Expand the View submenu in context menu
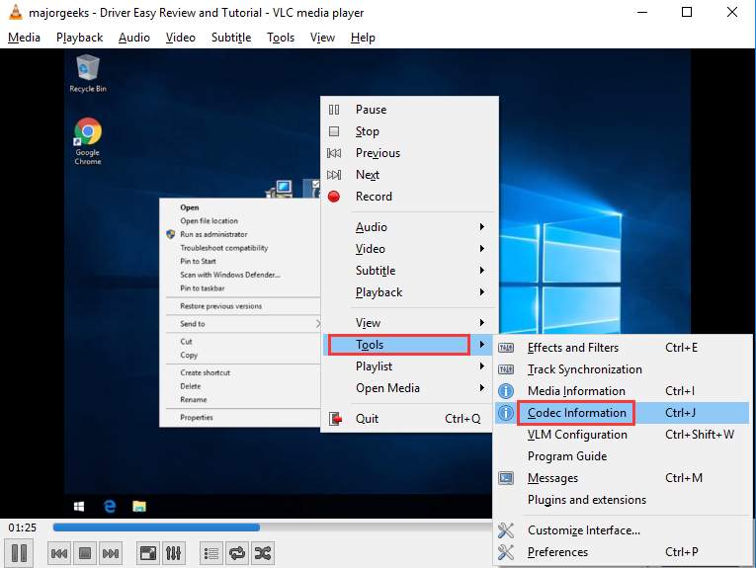Image resolution: width=756 pixels, height=568 pixels. [409, 323]
